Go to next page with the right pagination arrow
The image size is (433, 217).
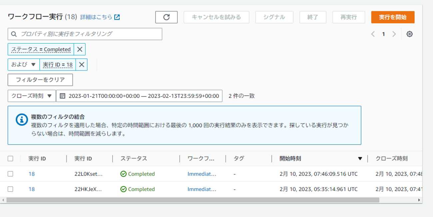tap(394, 34)
